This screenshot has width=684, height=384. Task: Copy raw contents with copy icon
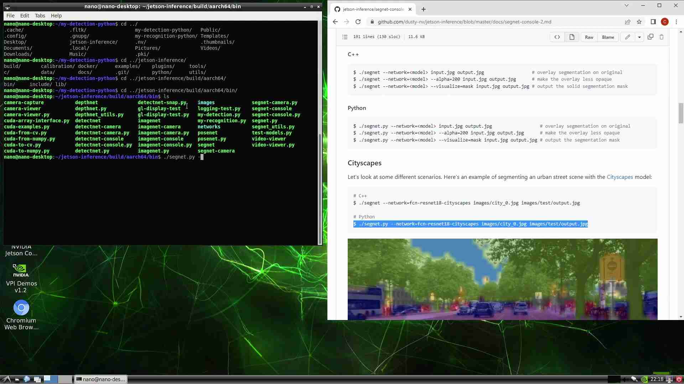pyautogui.click(x=650, y=37)
